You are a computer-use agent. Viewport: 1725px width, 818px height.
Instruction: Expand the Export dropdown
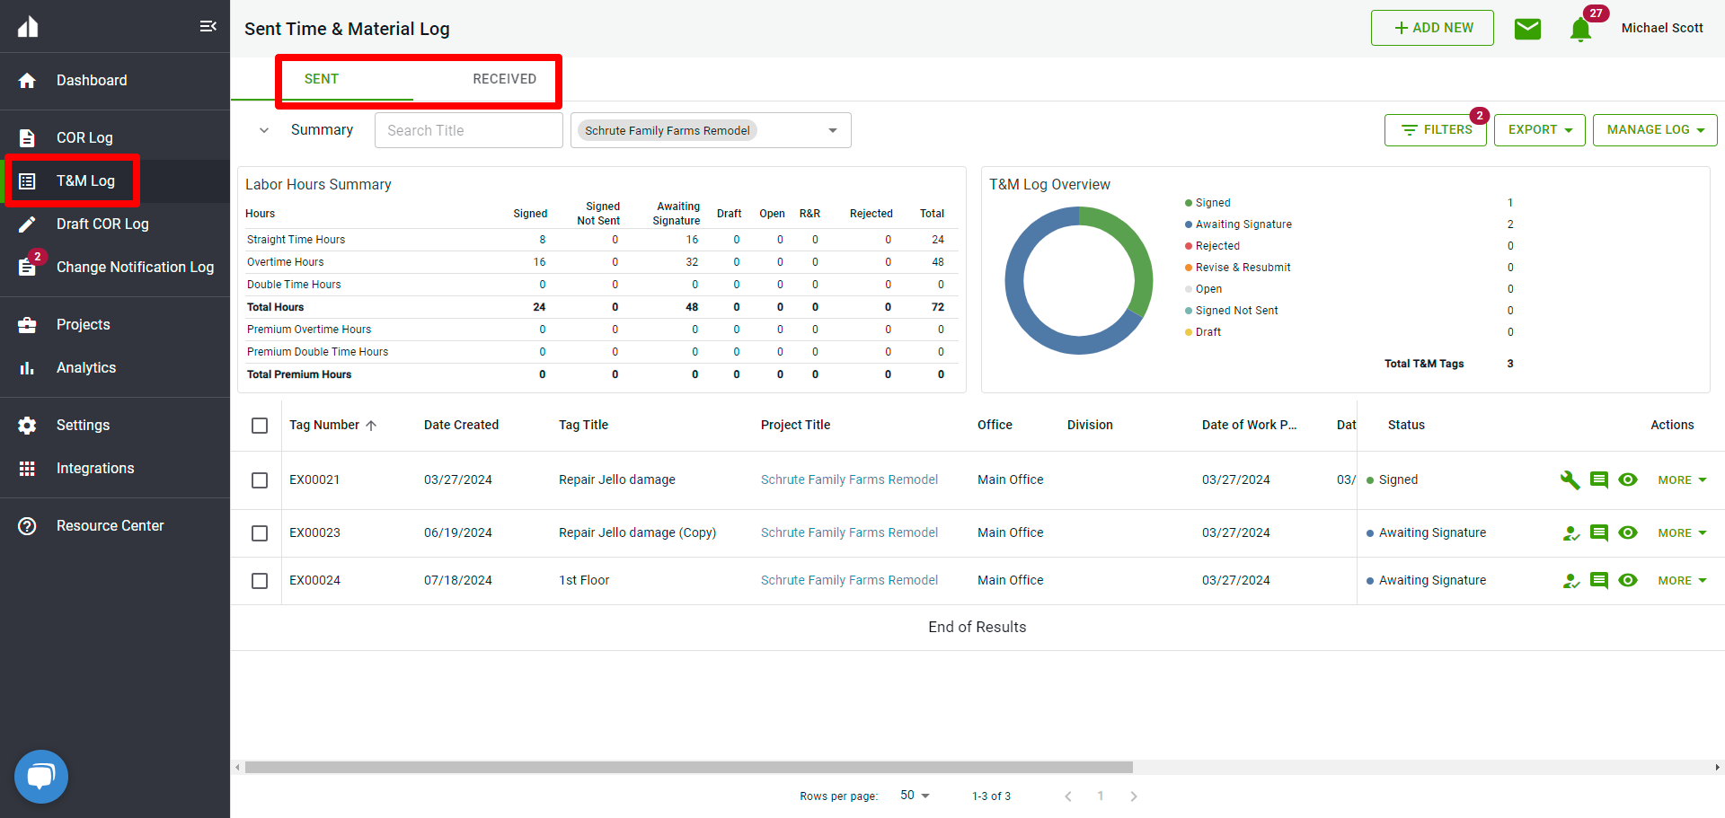1539,130
